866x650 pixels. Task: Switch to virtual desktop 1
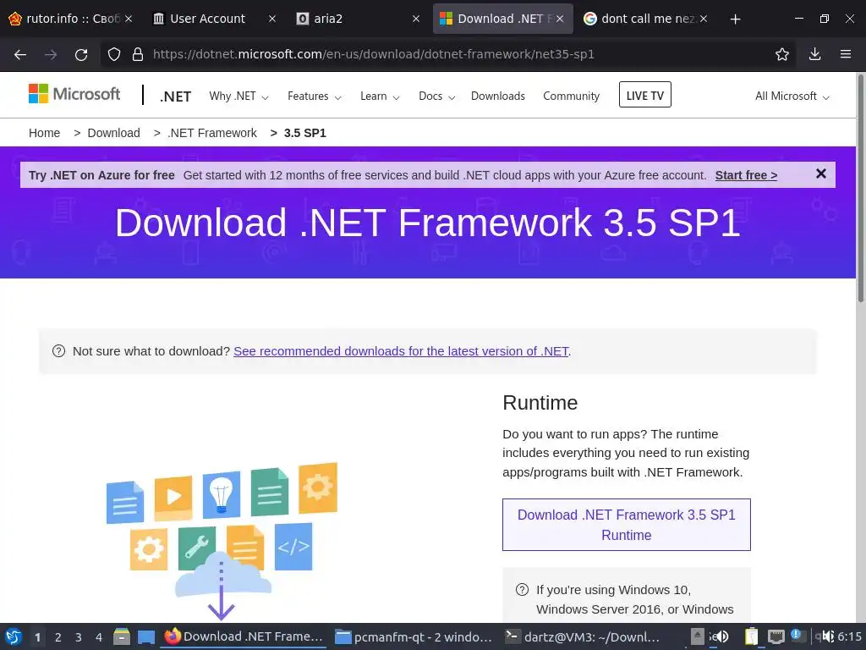pyautogui.click(x=37, y=636)
